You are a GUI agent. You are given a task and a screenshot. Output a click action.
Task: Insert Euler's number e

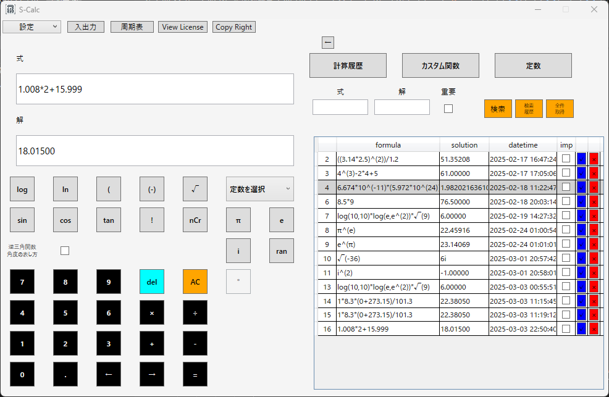[282, 220]
